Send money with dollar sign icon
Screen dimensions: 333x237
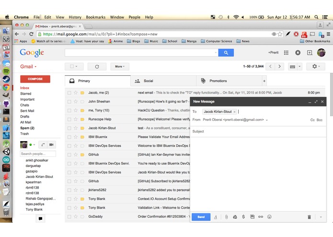click(243, 217)
